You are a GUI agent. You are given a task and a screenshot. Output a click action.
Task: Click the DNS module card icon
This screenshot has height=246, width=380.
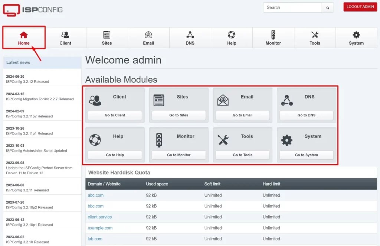pos(287,100)
